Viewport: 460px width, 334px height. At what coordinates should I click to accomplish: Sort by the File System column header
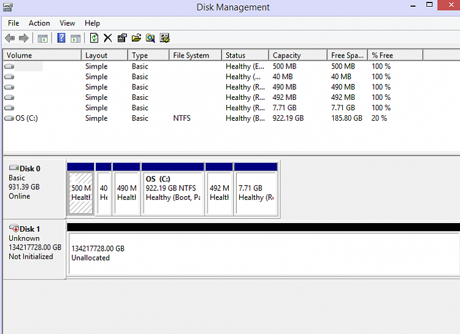point(196,55)
